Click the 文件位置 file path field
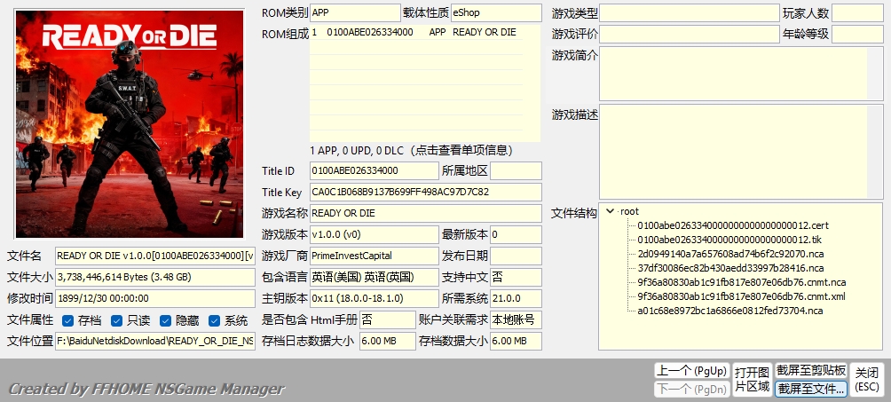The width and height of the screenshot is (891, 402). click(x=155, y=341)
